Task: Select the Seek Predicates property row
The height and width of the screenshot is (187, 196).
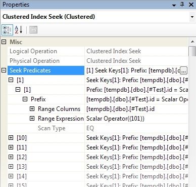Action: (x=46, y=70)
